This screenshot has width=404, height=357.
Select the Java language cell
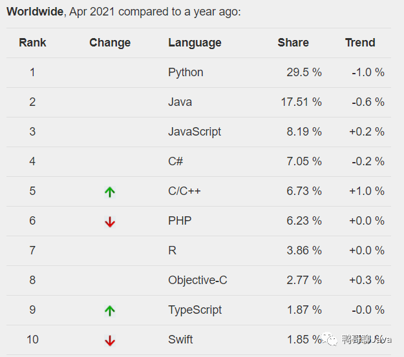(180, 102)
